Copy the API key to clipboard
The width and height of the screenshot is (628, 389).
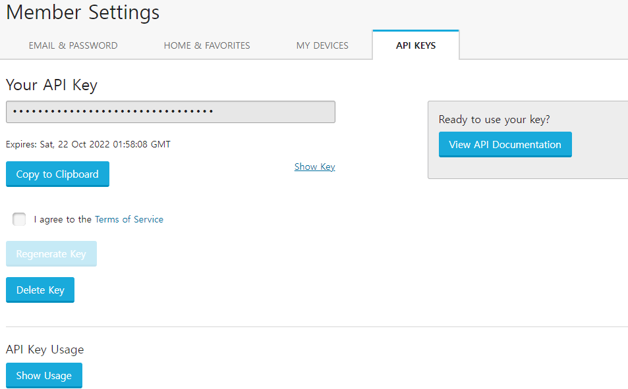tap(57, 174)
